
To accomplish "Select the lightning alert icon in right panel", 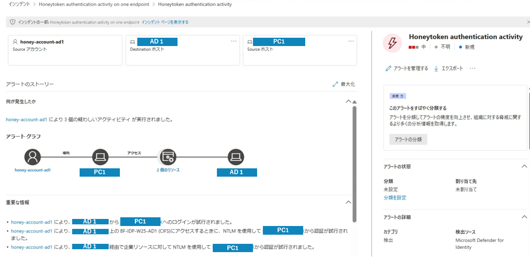I will point(392,43).
